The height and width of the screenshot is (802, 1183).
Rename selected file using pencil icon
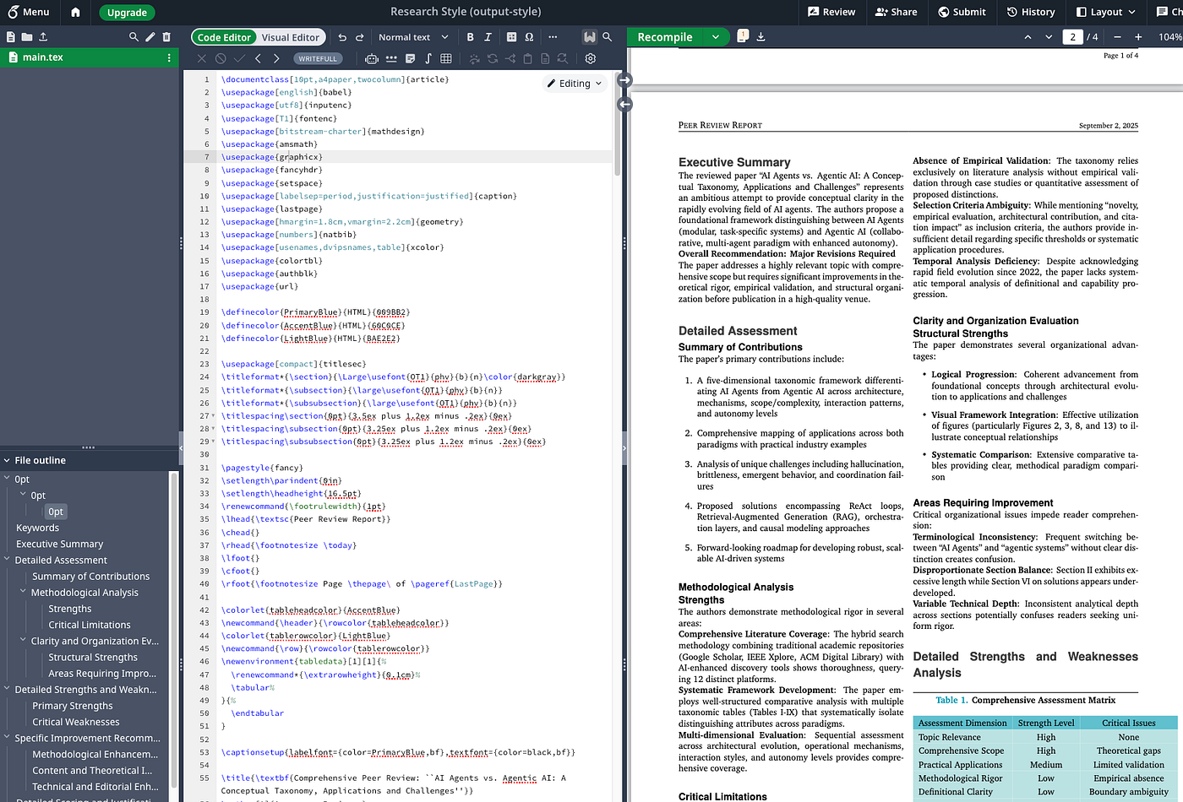(150, 37)
